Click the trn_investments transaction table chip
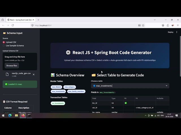This screenshot has height=135, width=181. click(58, 103)
